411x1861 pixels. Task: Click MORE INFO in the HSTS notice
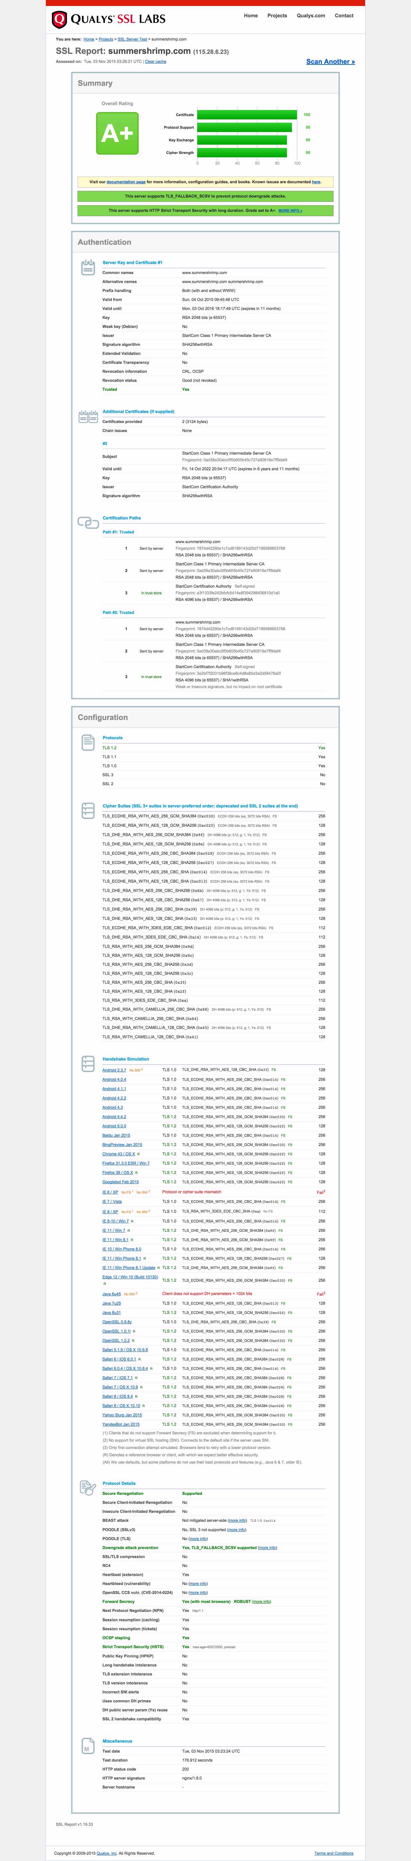pos(290,210)
